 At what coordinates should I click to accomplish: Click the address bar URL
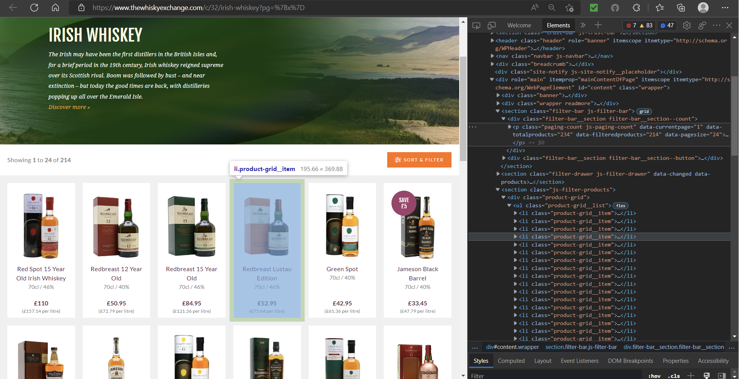199,8
